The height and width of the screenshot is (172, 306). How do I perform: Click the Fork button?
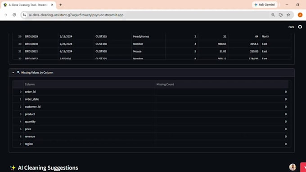click(x=291, y=27)
